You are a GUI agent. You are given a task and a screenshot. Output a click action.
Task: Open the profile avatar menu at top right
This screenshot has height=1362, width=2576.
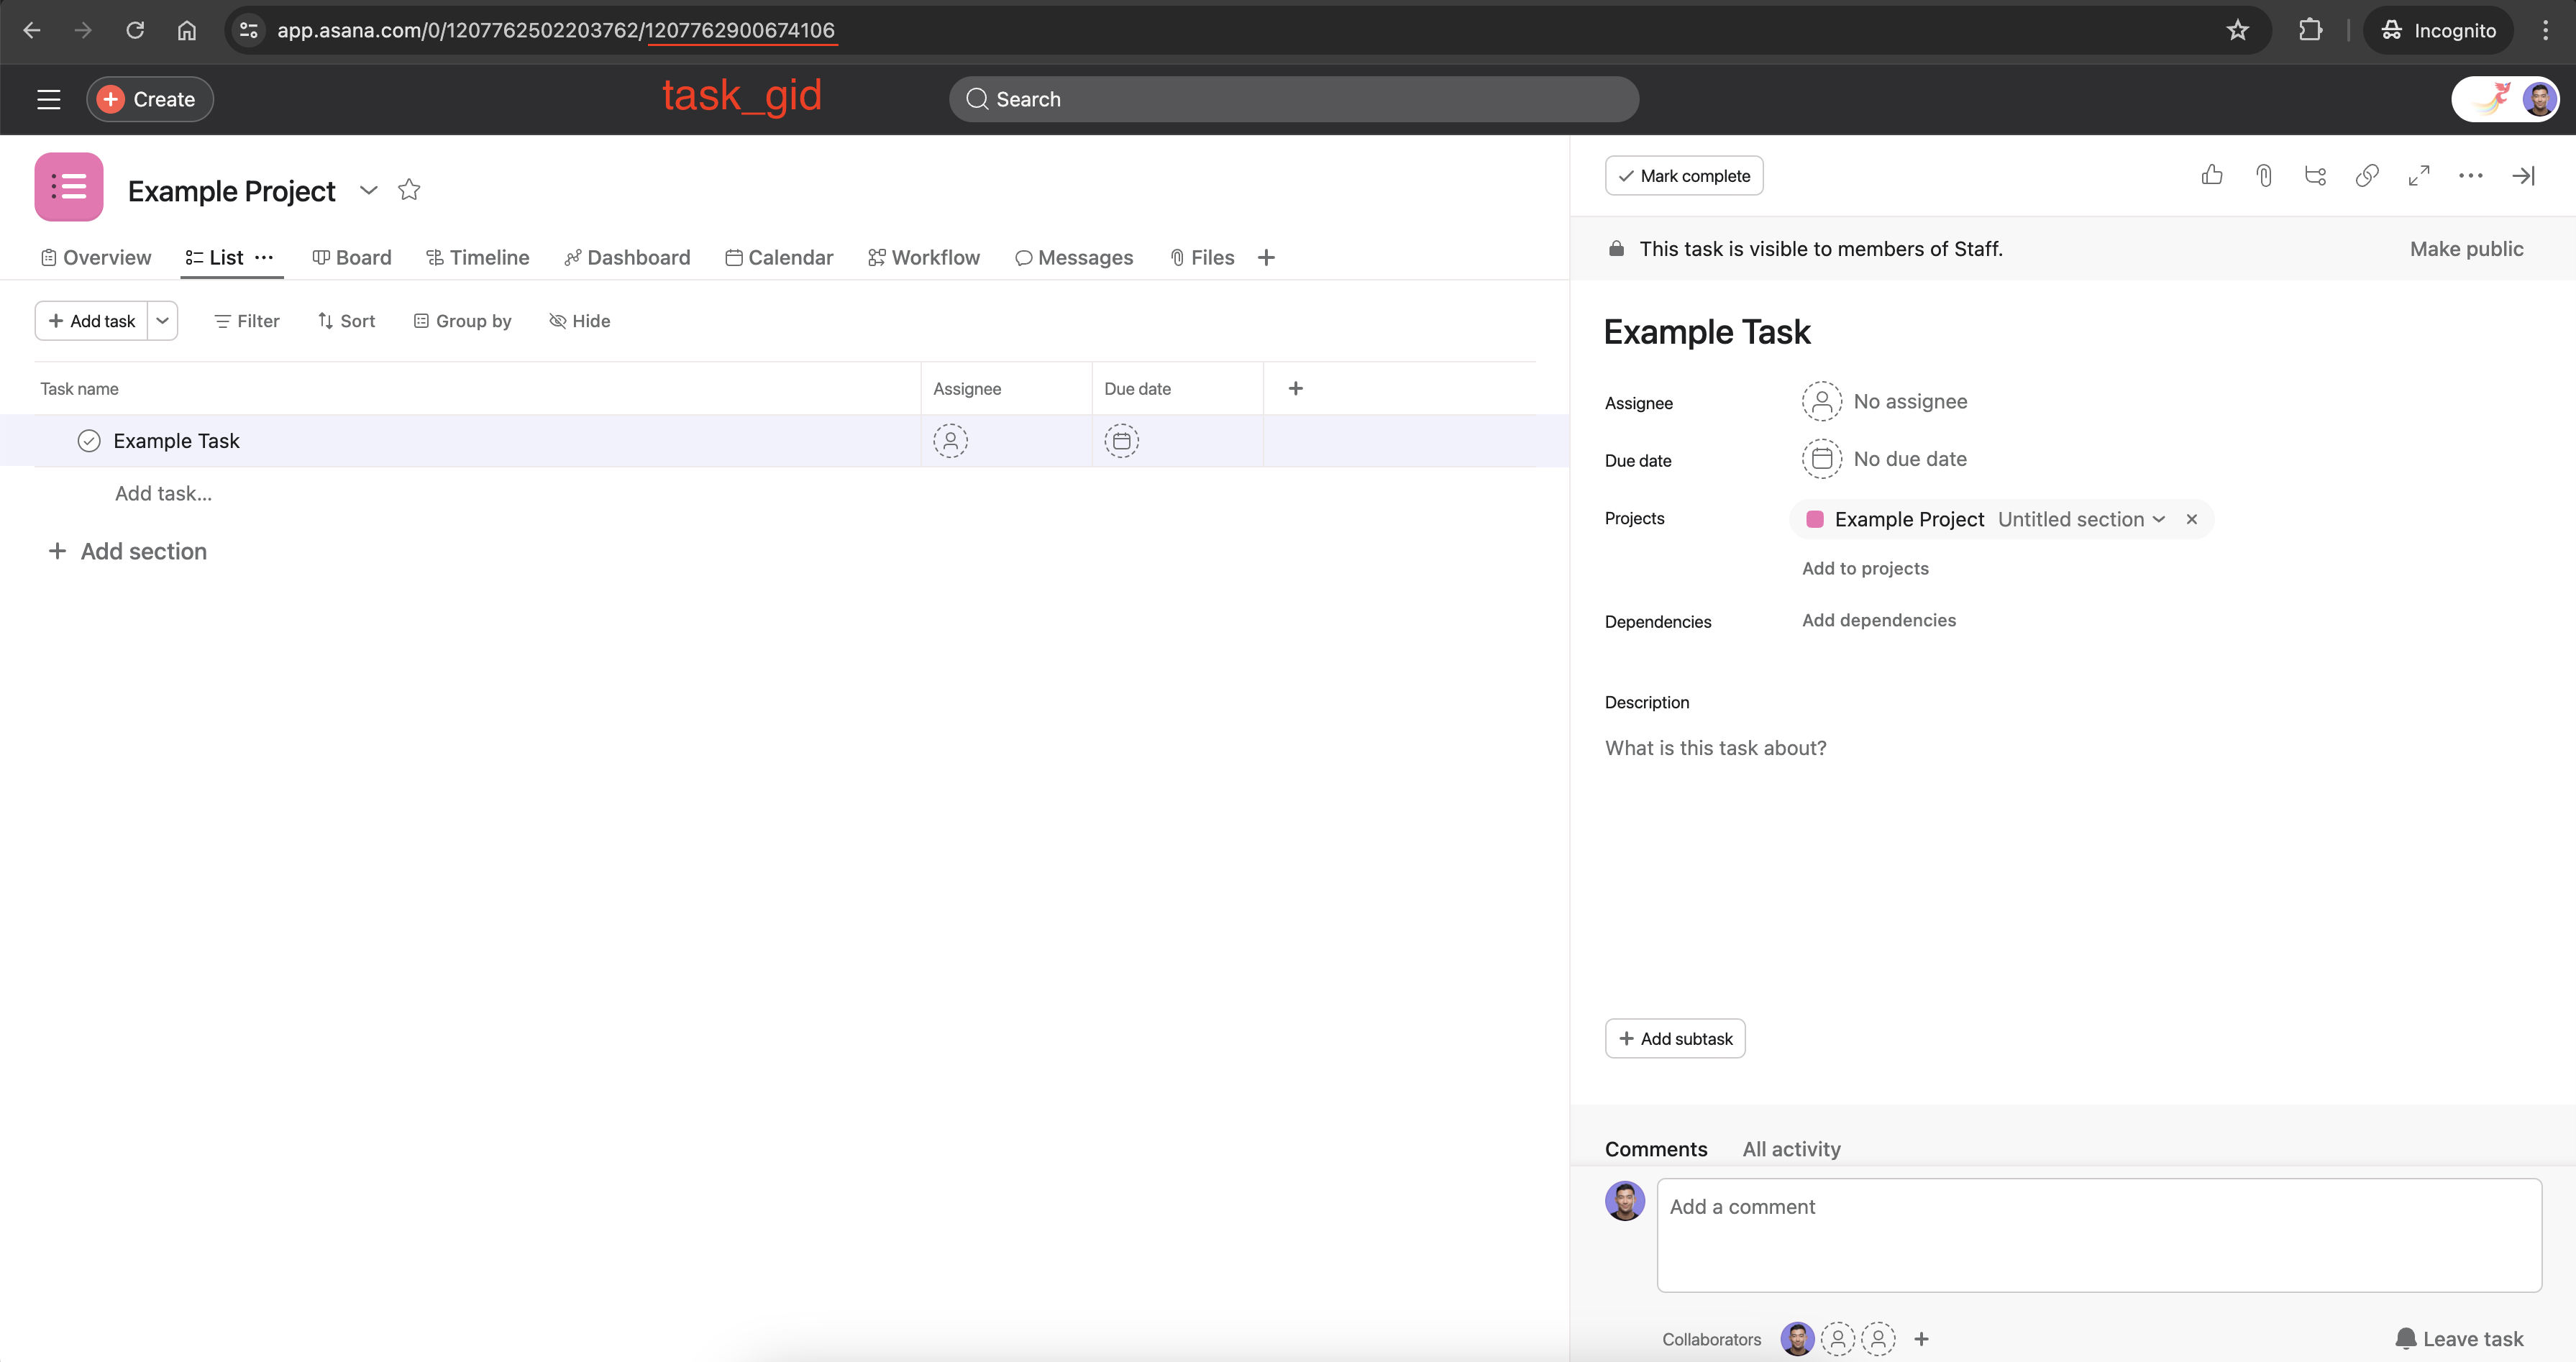pyautogui.click(x=2540, y=99)
